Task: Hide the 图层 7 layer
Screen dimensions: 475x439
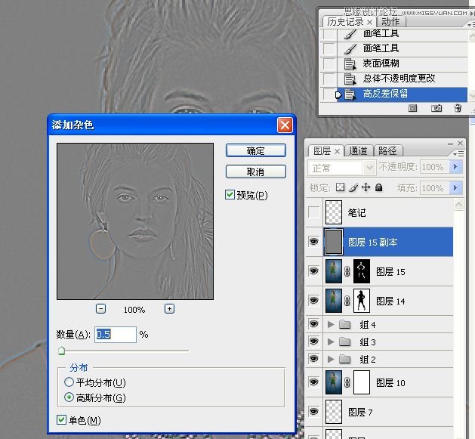Action: [314, 411]
